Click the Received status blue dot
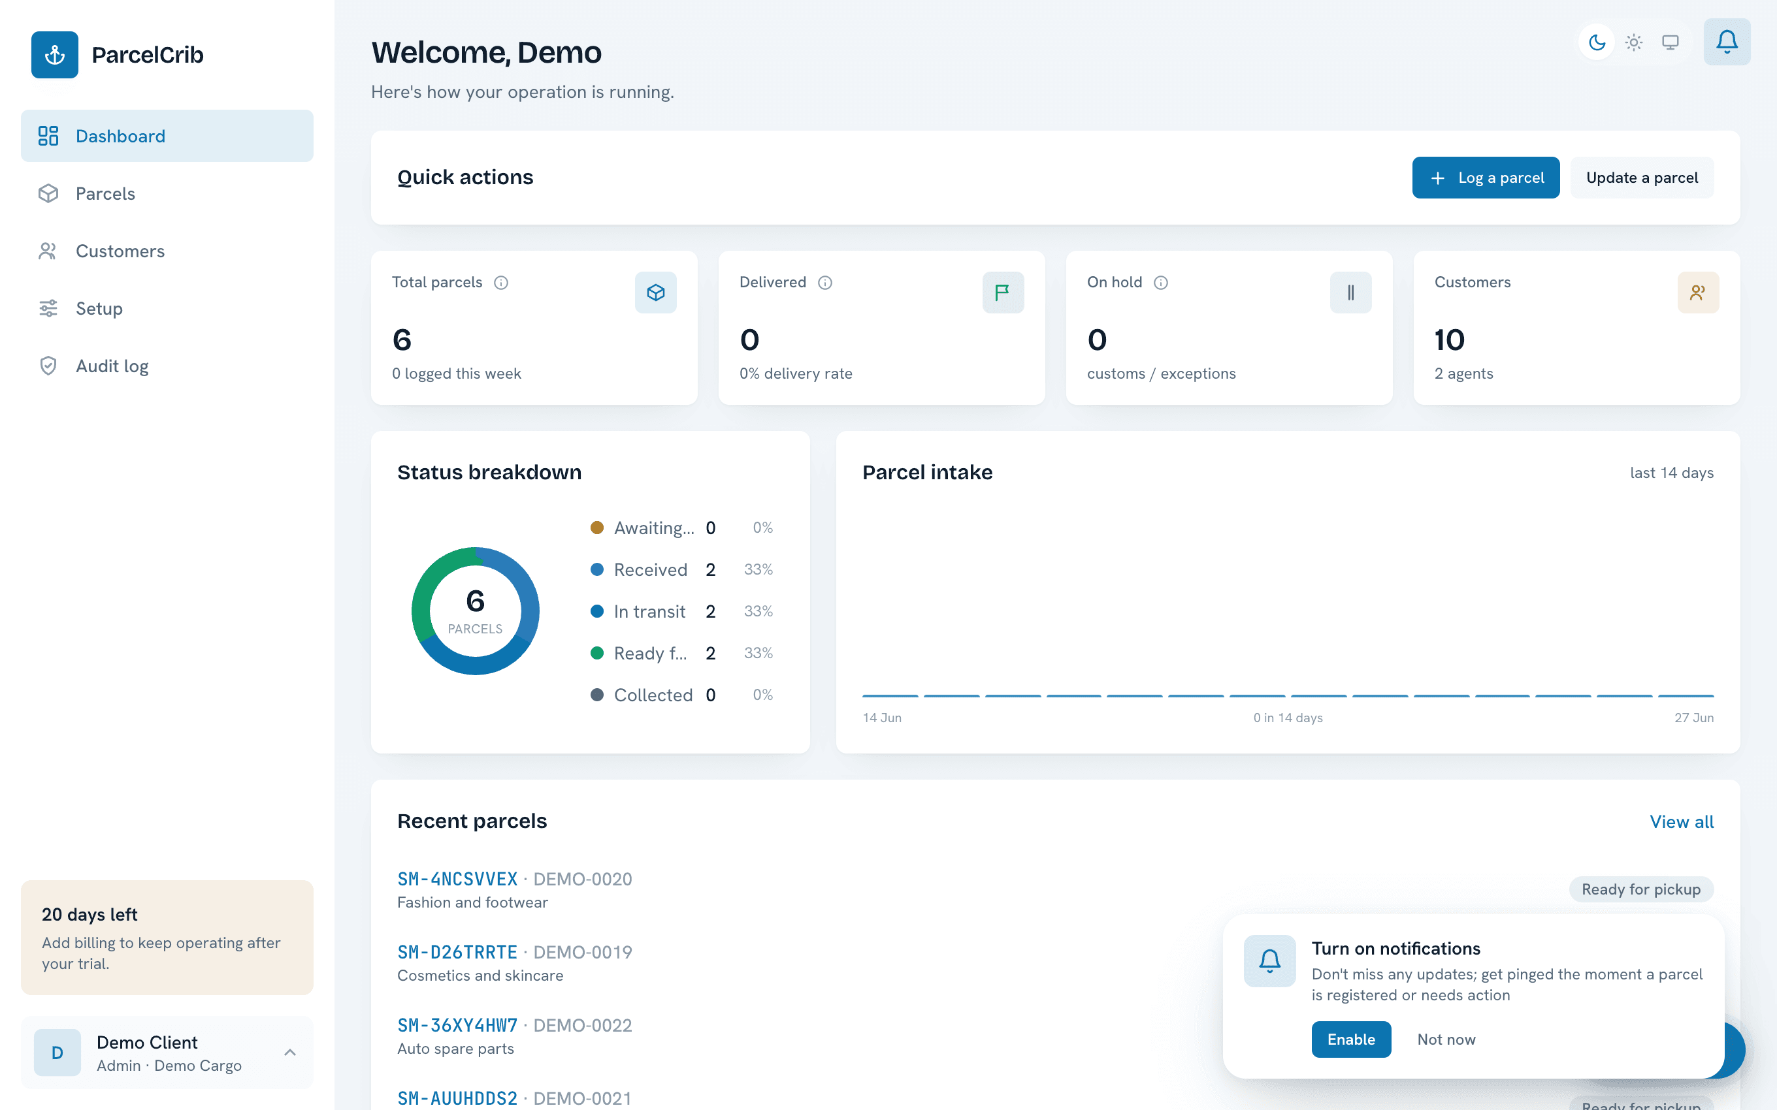Image resolution: width=1777 pixels, height=1110 pixels. [597, 569]
